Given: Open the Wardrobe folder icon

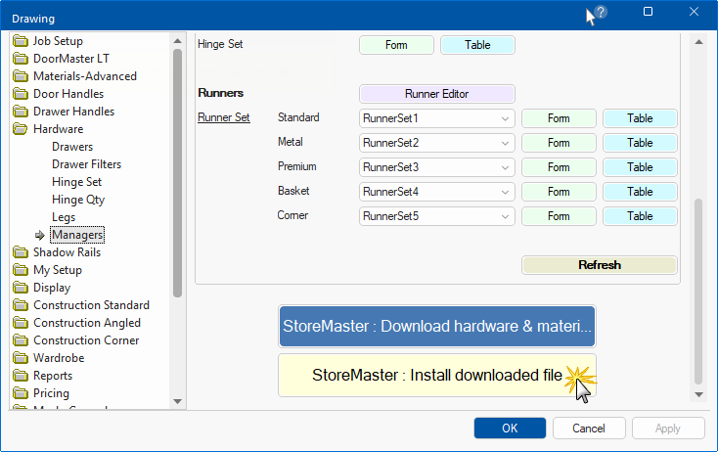Looking at the screenshot, I should pyautogui.click(x=21, y=358).
